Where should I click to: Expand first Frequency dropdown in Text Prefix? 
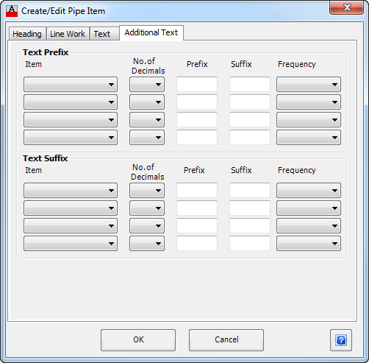(309, 85)
